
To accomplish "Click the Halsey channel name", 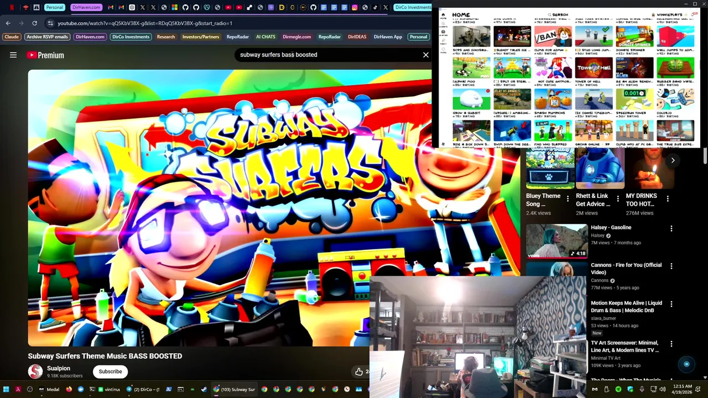I will [598, 235].
